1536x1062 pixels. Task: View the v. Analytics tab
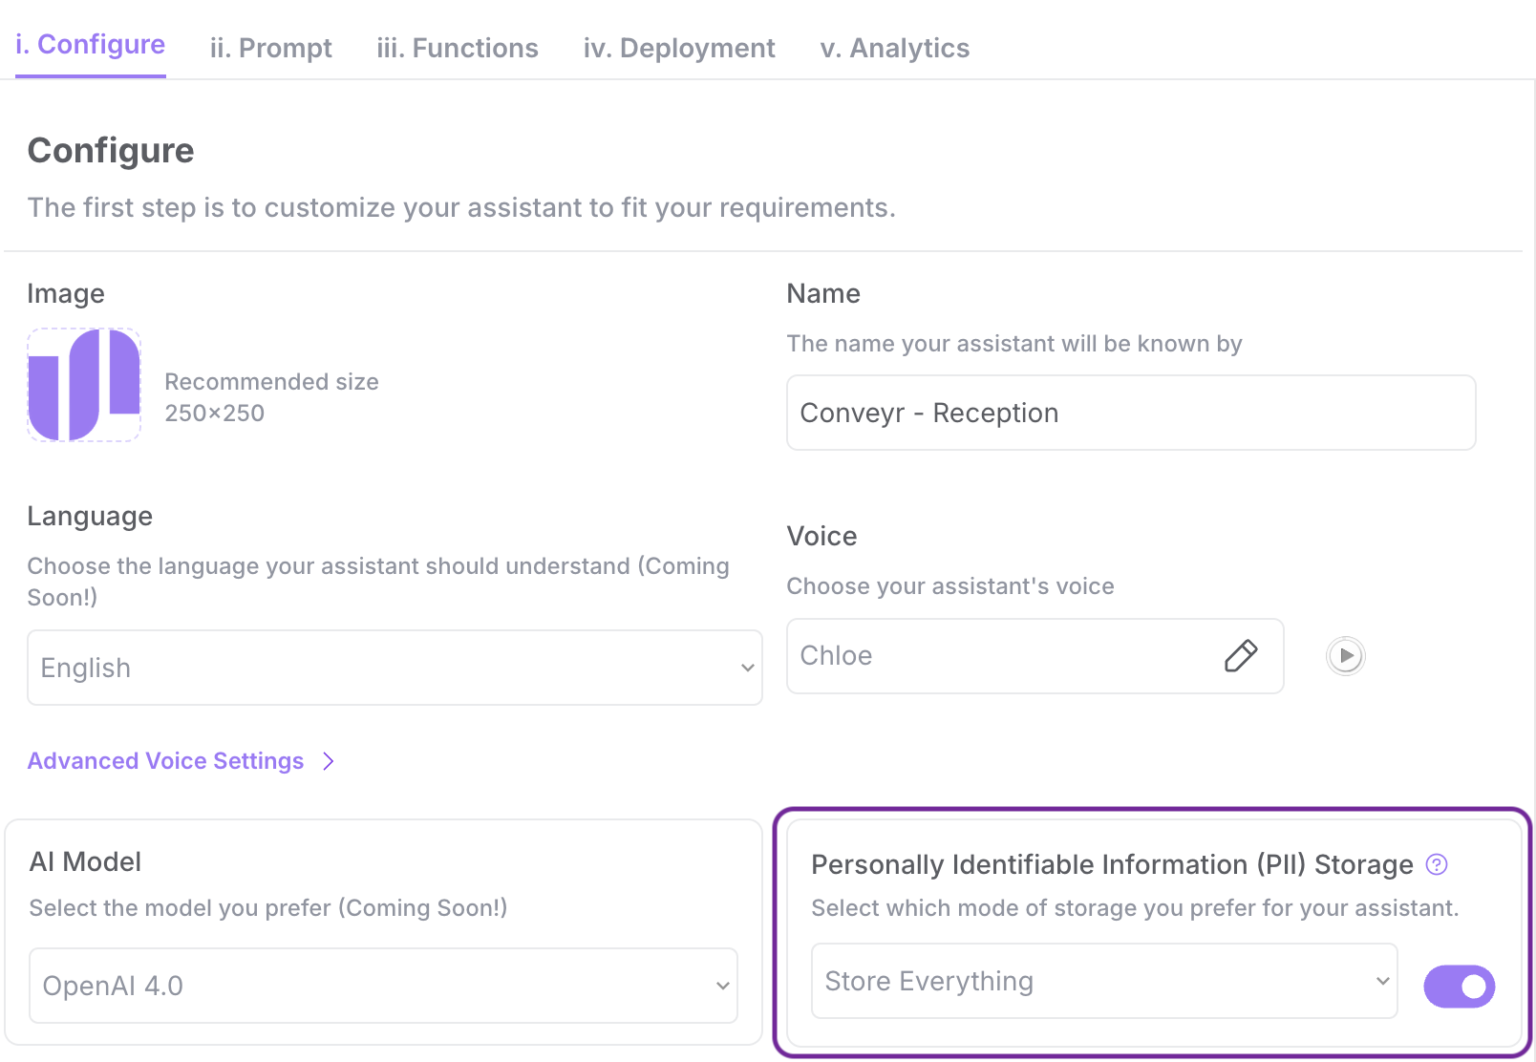tap(894, 48)
